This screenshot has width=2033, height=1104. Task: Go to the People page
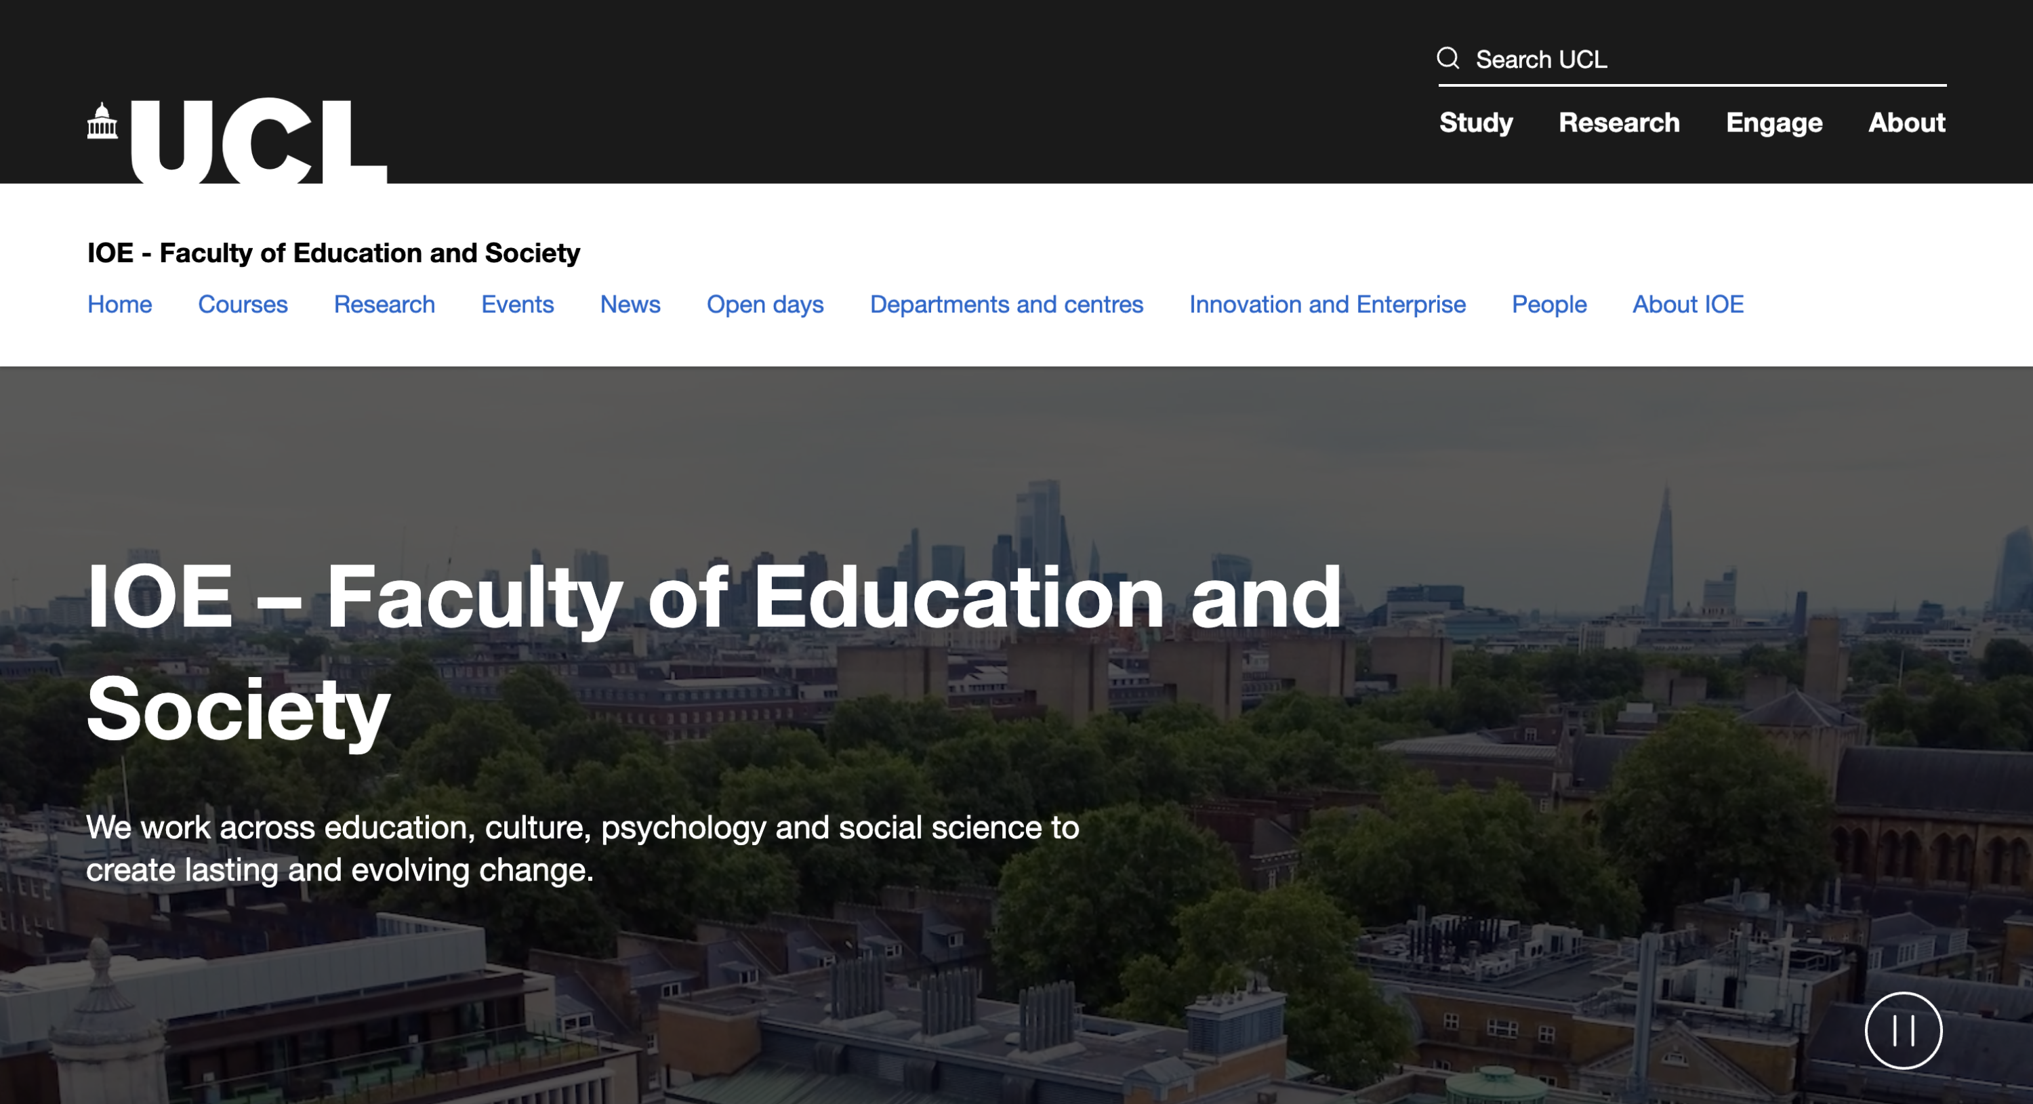coord(1548,304)
